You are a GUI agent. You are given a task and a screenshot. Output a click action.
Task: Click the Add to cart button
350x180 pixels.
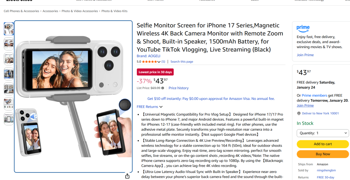pos(323,144)
